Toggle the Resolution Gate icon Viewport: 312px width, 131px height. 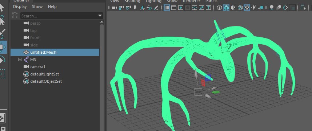(181, 8)
